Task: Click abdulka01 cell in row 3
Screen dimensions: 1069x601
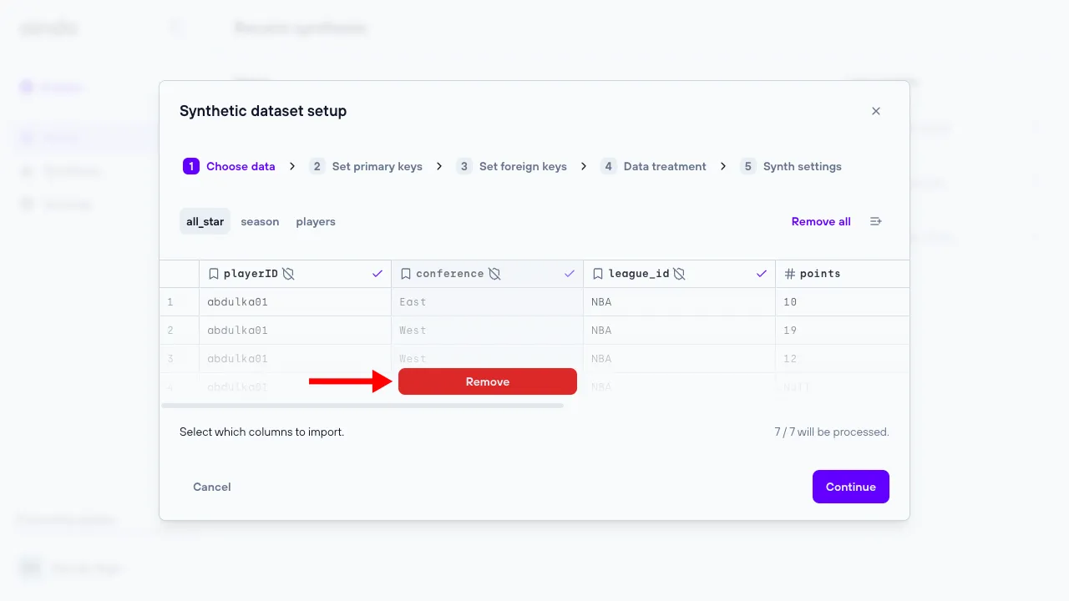Action: pyautogui.click(x=295, y=359)
